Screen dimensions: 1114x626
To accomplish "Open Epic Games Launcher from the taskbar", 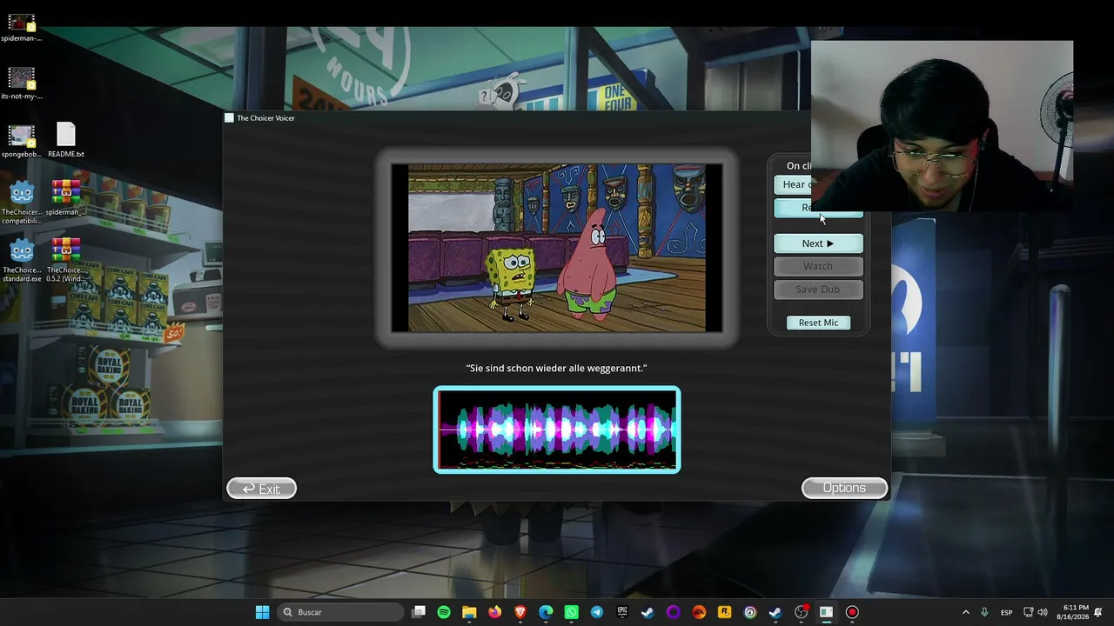I will tap(622, 612).
